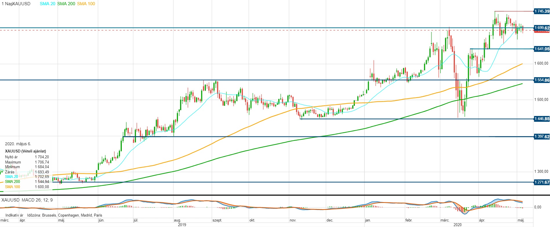Click the aug. month label on time axis
This screenshot has height=227, width=550.
click(x=177, y=220)
